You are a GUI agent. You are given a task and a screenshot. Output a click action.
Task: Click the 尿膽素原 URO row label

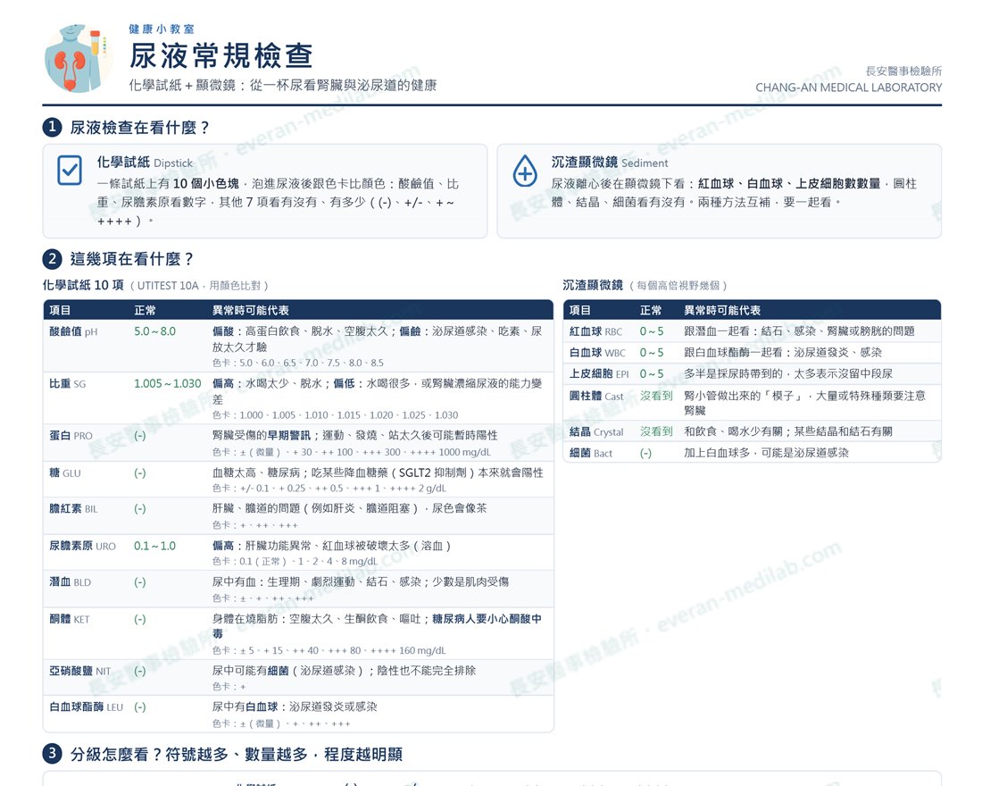pyautogui.click(x=83, y=546)
